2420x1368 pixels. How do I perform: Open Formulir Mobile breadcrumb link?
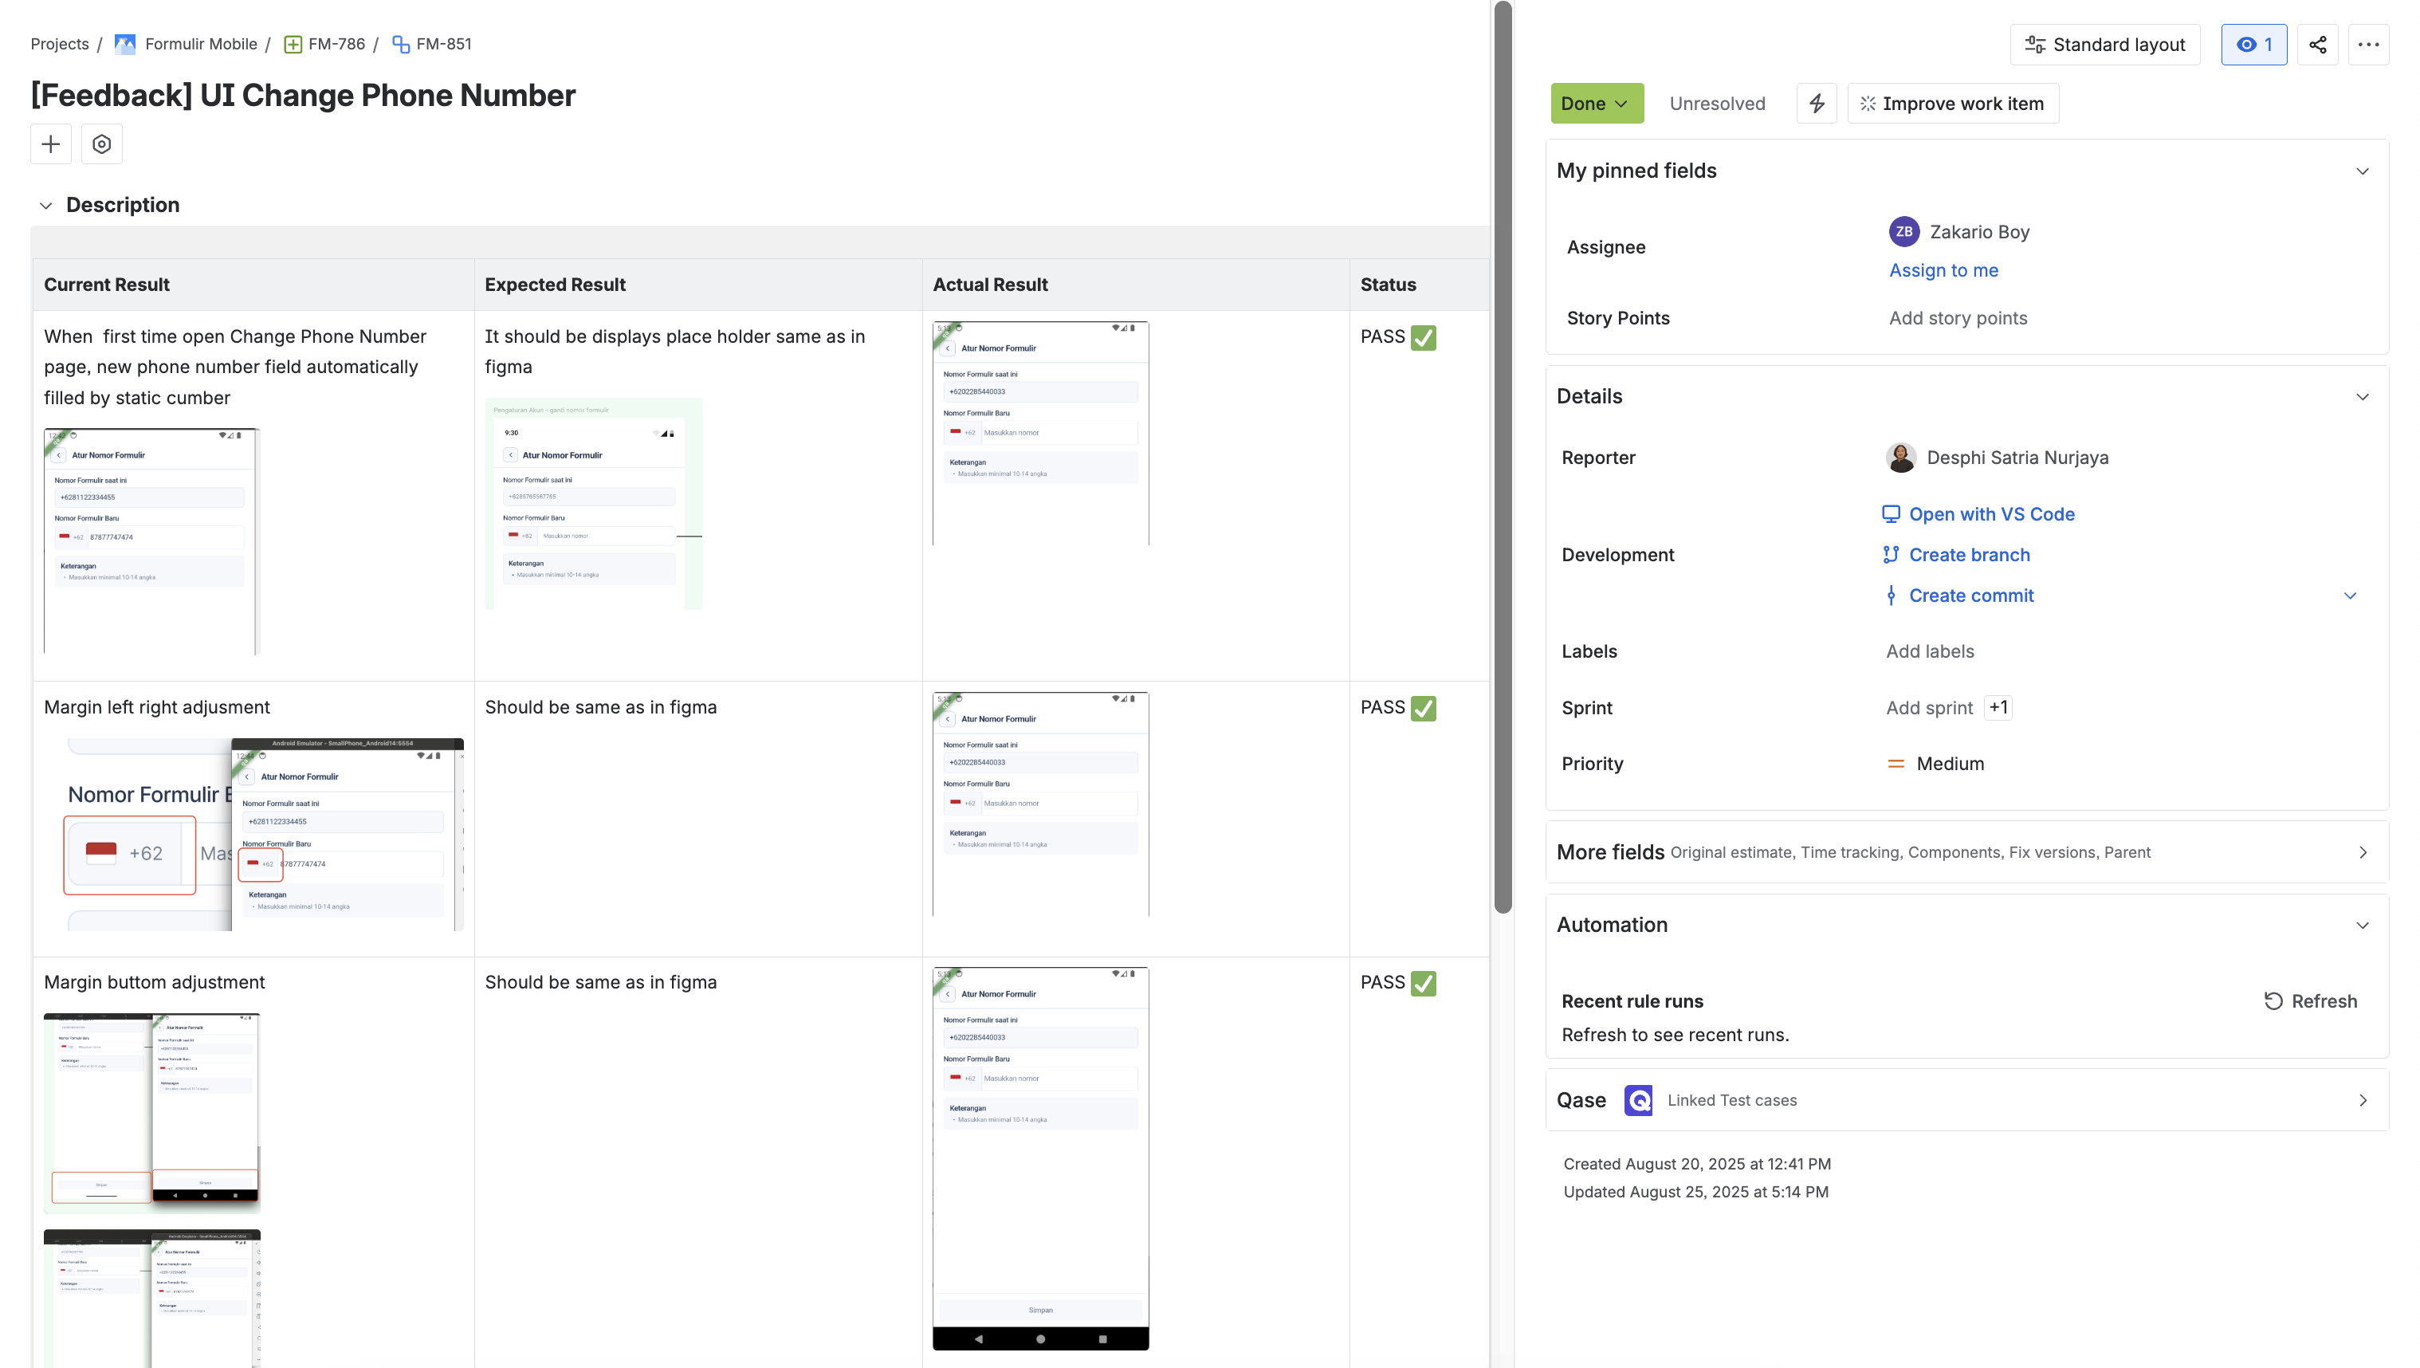pyautogui.click(x=201, y=44)
